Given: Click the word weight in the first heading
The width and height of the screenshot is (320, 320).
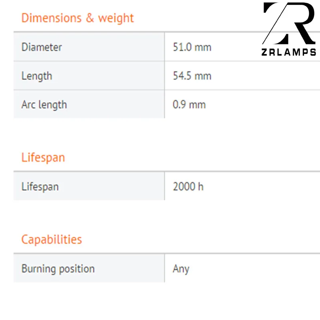Looking at the screenshot, I should click(116, 18).
